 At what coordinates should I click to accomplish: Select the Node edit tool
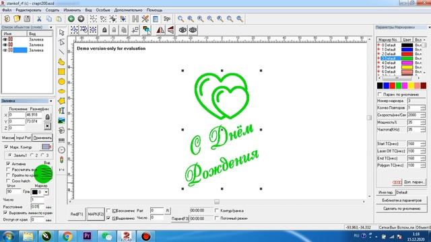(x=61, y=42)
